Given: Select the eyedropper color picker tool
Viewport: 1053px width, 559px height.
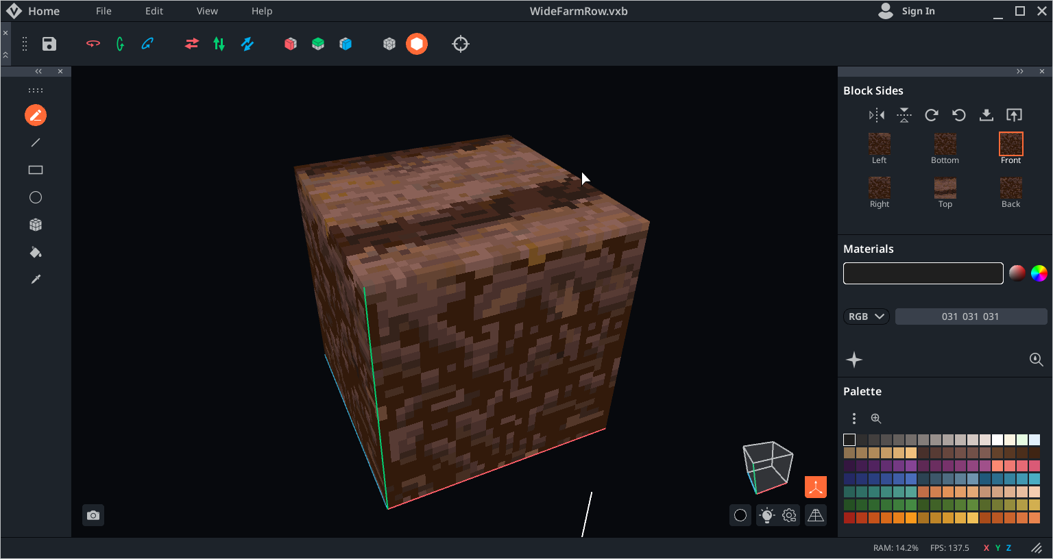Looking at the screenshot, I should [36, 279].
